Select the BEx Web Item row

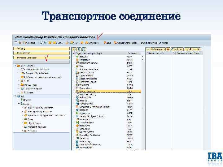[107, 72]
